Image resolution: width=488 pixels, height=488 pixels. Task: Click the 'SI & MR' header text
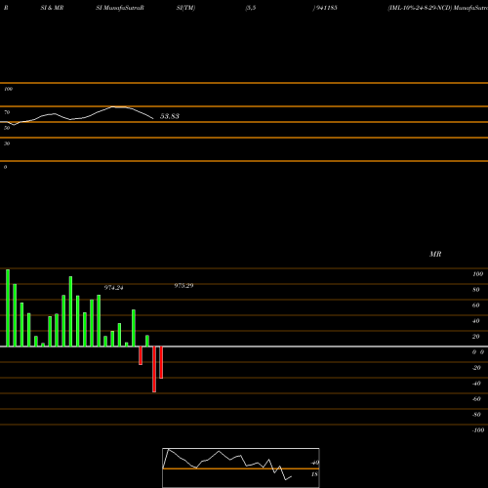coord(52,8)
